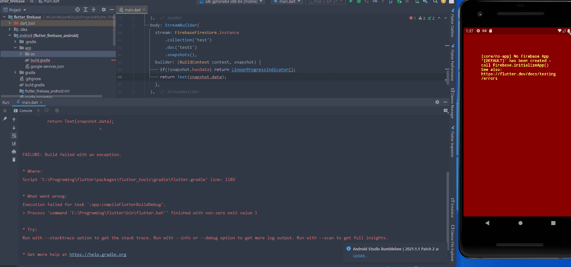This screenshot has height=267, width=571.
Task: Run the app with green play button
Action: click(351, 2)
